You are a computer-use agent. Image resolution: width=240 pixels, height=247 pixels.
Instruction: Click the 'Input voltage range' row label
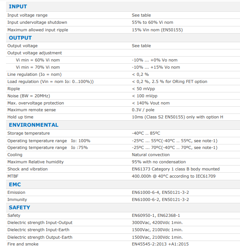point(28,15)
